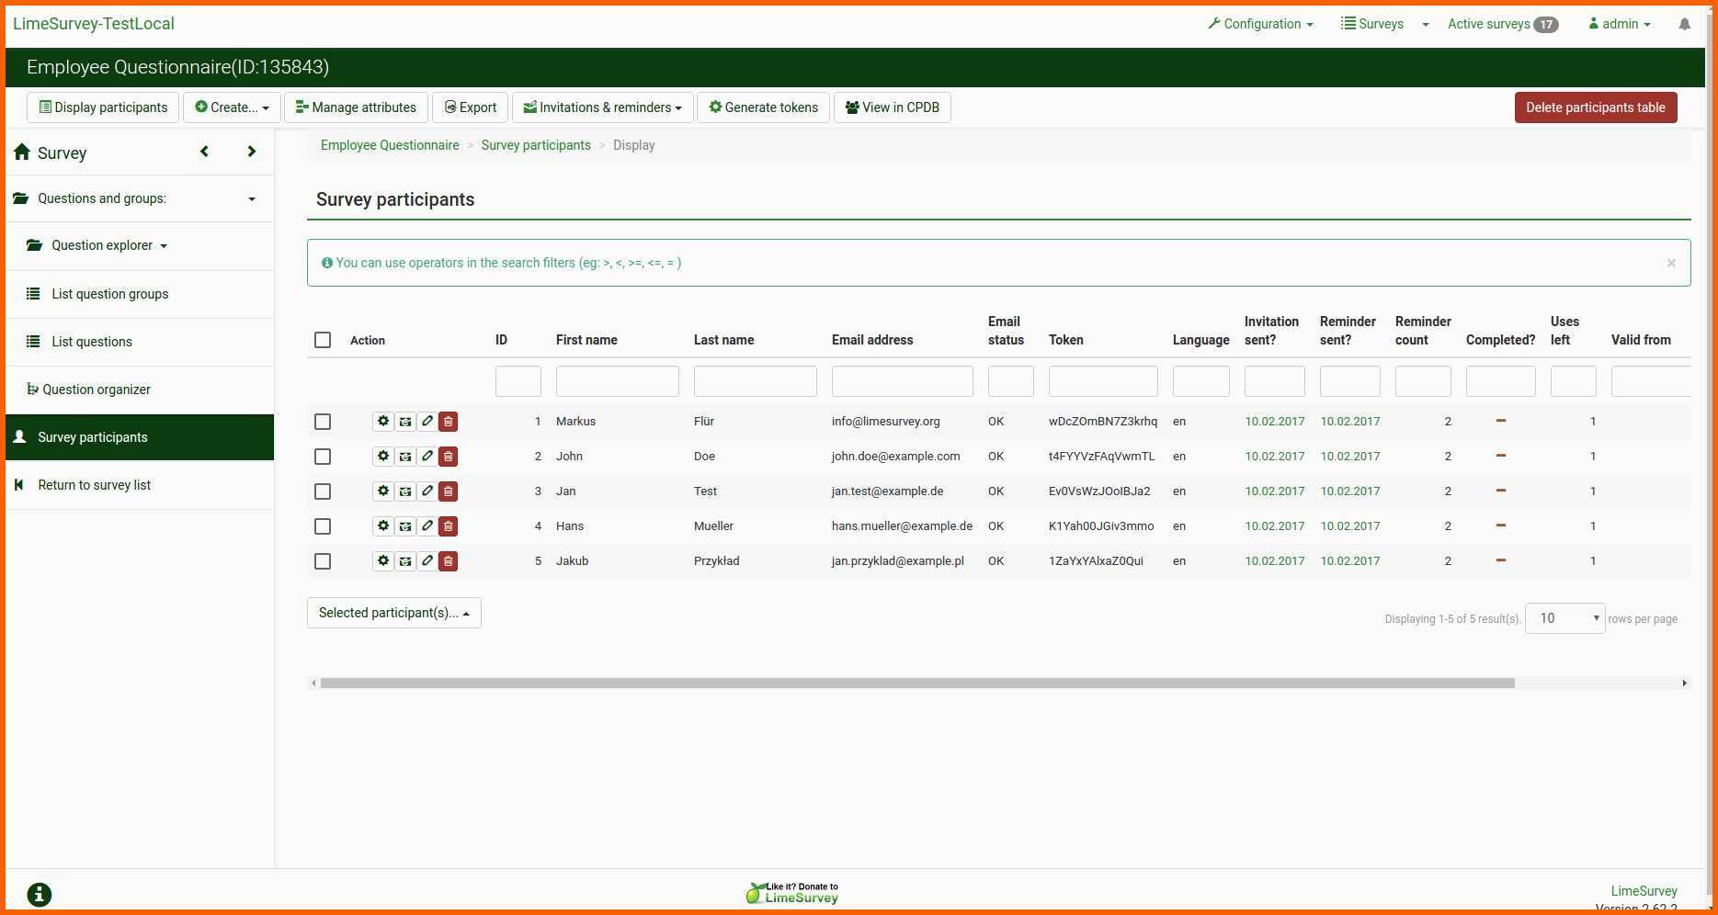Sort table by Last name column
1718x915 pixels.
(723, 340)
